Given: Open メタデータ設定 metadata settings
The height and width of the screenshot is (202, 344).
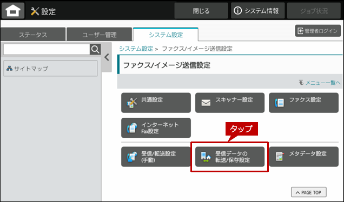Looking at the screenshot, I should coord(303,157).
